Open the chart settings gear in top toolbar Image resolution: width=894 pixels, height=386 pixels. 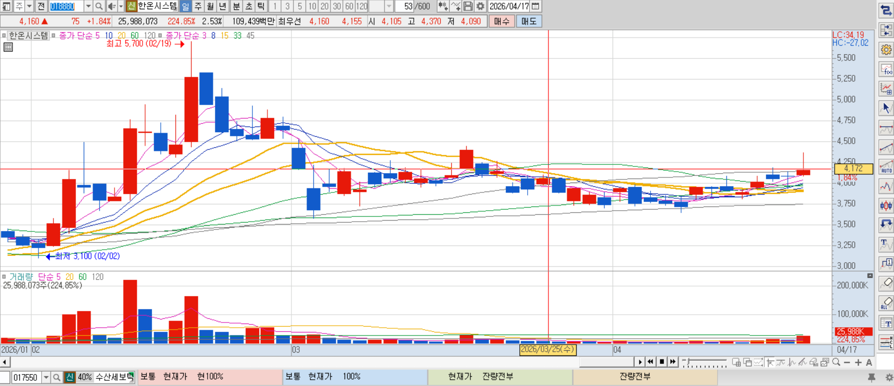480,6
